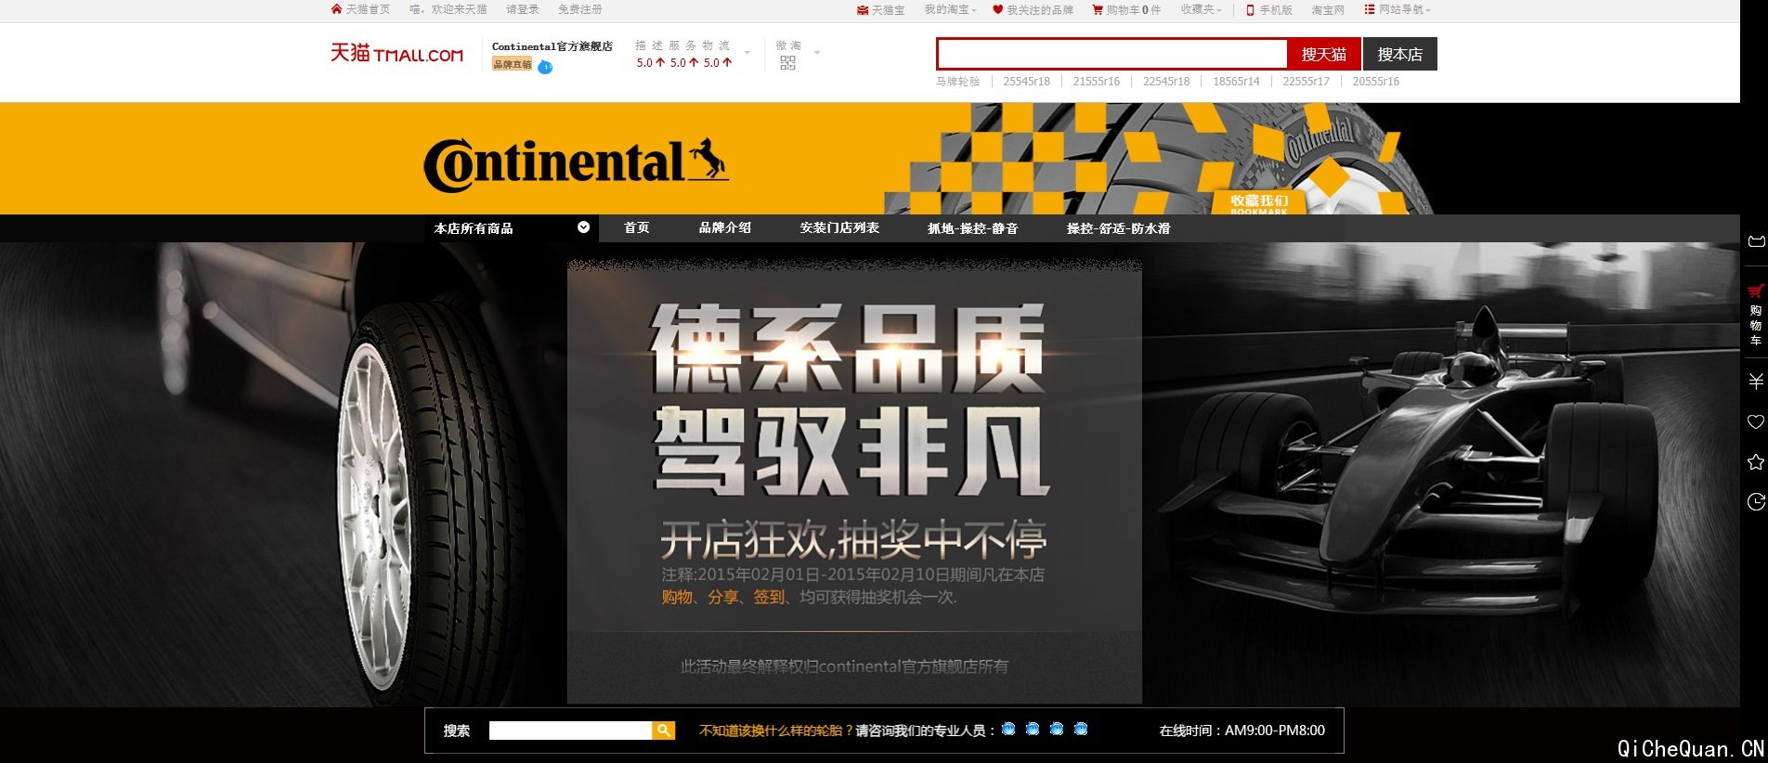Click the 免费注册 link
Image resolution: width=1768 pixels, height=763 pixels.
click(x=580, y=9)
